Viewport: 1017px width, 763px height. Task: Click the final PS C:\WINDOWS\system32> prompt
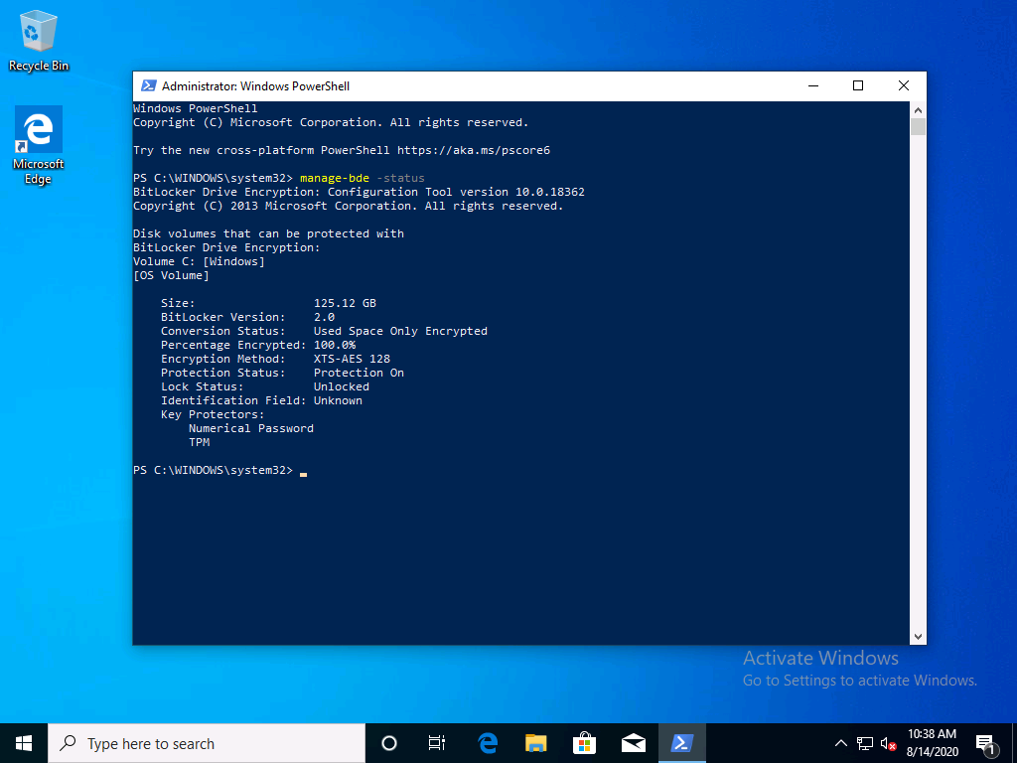pos(213,470)
